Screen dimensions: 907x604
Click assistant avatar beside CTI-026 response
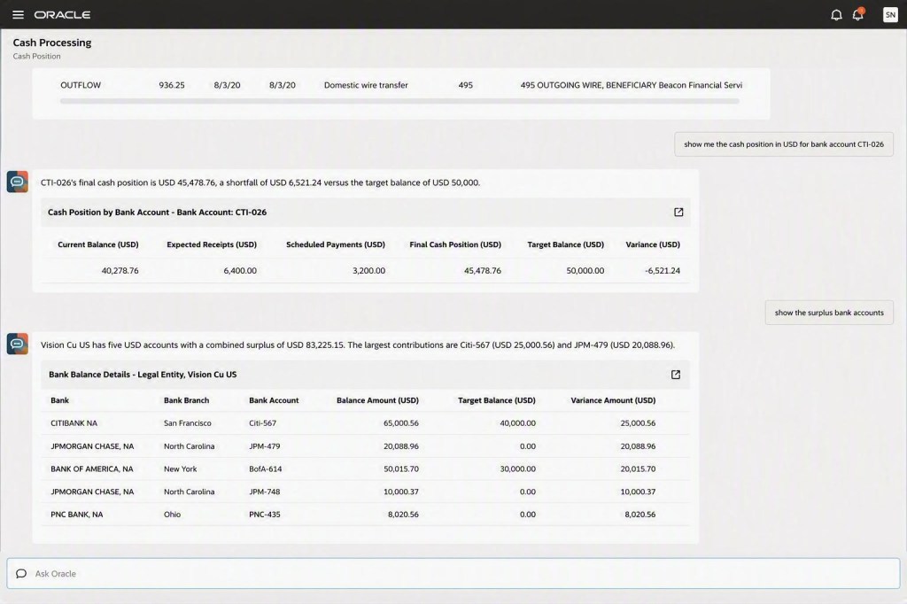(x=18, y=182)
